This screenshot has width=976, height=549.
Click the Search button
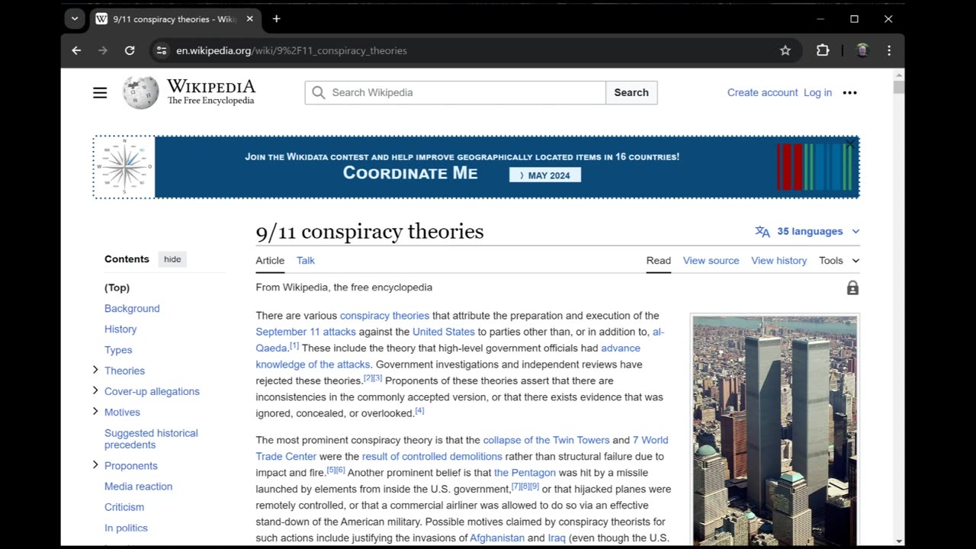[631, 92]
